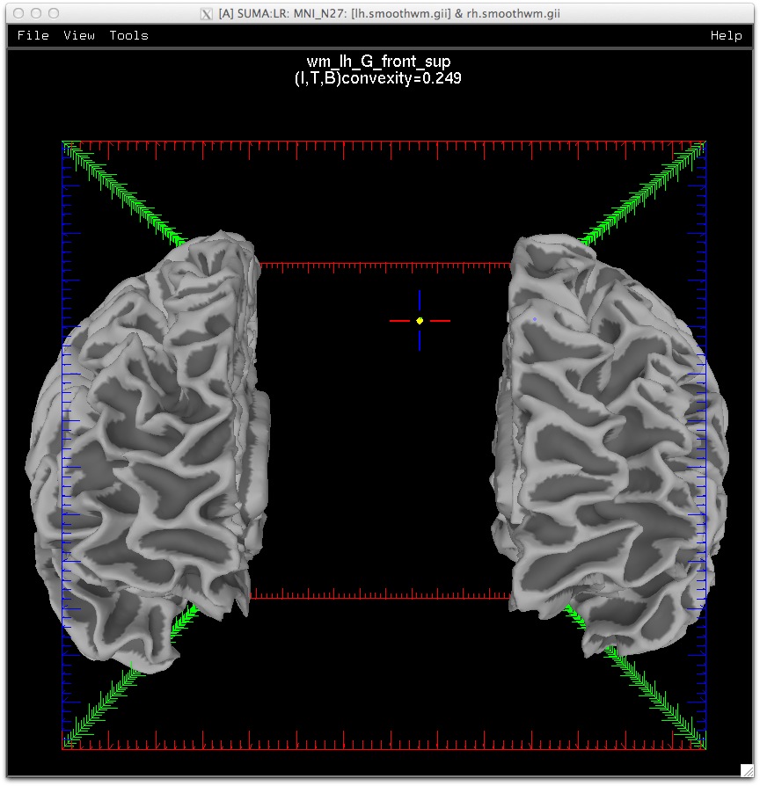This screenshot has width=760, height=786.
Task: Close the SUMA viewer window
Action: click(18, 14)
